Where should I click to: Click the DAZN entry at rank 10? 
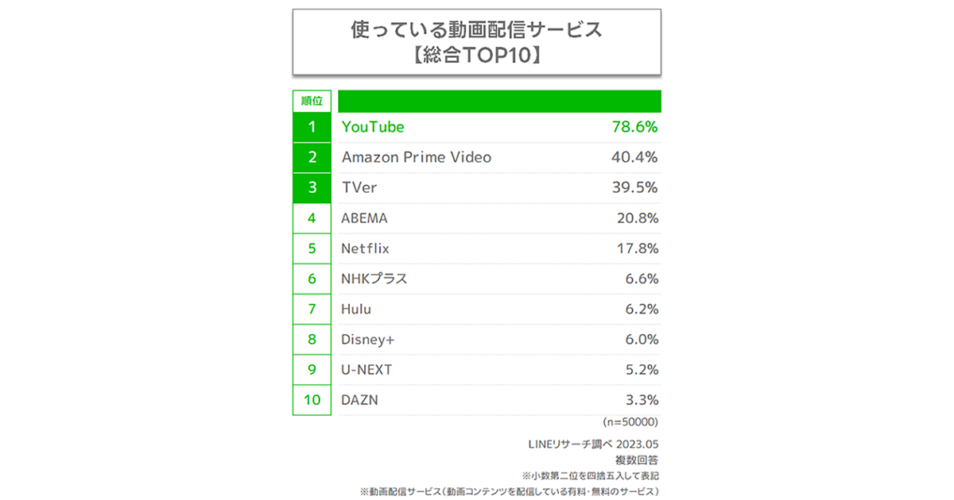tap(360, 400)
